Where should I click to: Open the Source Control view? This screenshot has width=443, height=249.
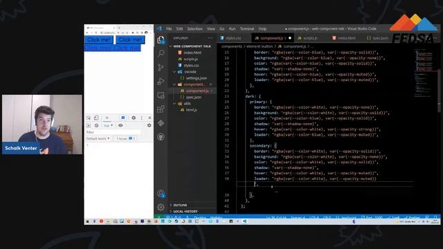(x=161, y=67)
